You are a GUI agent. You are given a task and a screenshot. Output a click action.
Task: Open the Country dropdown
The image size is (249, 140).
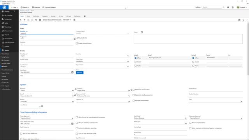(128, 56)
